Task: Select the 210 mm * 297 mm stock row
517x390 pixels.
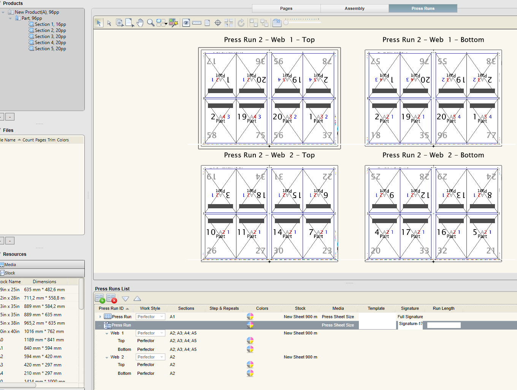Action: (39, 373)
